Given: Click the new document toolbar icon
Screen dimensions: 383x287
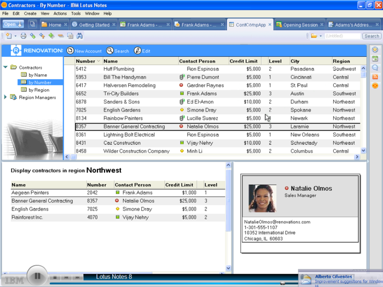Looking at the screenshot, I should coord(9,36).
